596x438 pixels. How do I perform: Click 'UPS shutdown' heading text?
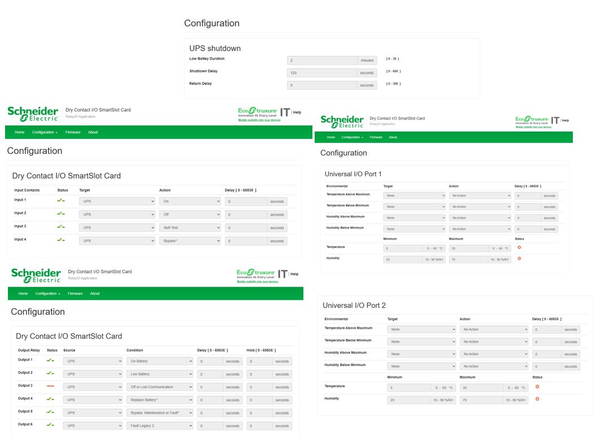coord(215,48)
